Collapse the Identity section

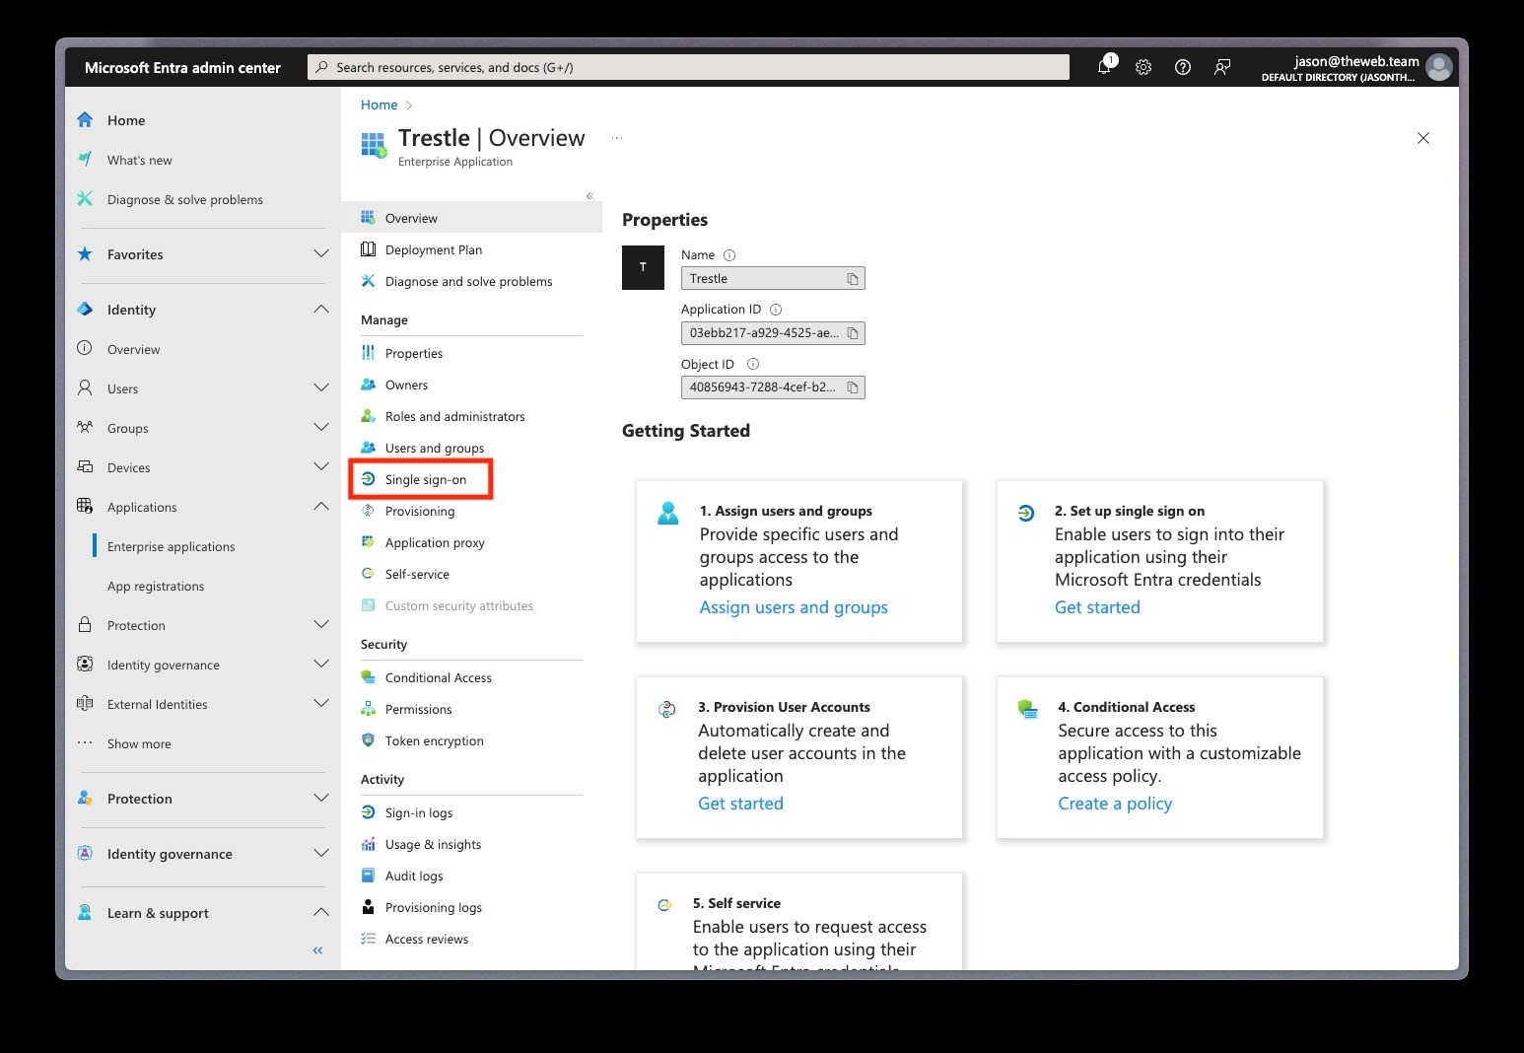click(x=320, y=310)
